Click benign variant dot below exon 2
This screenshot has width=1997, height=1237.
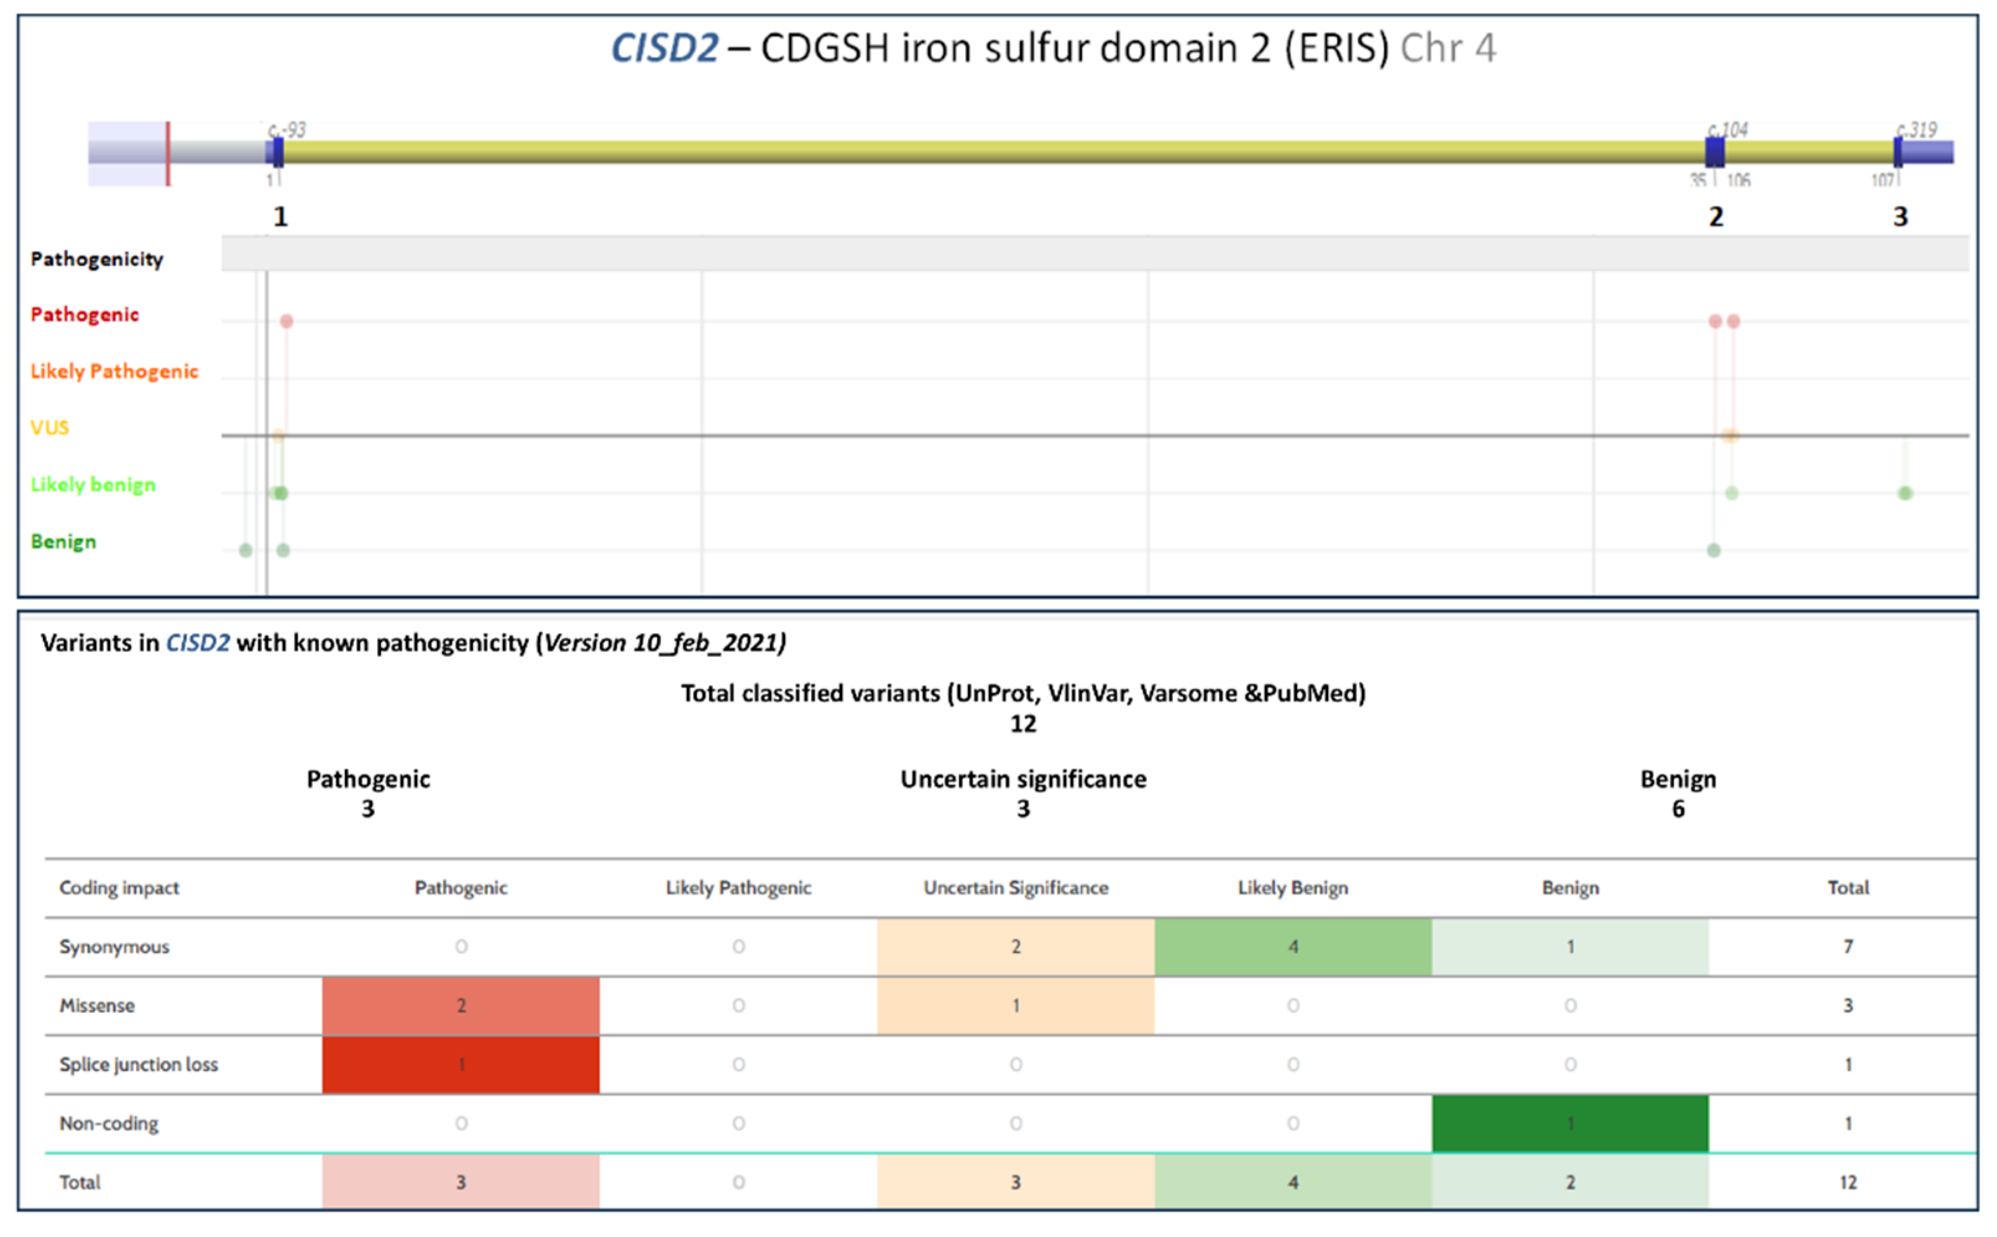click(1713, 550)
